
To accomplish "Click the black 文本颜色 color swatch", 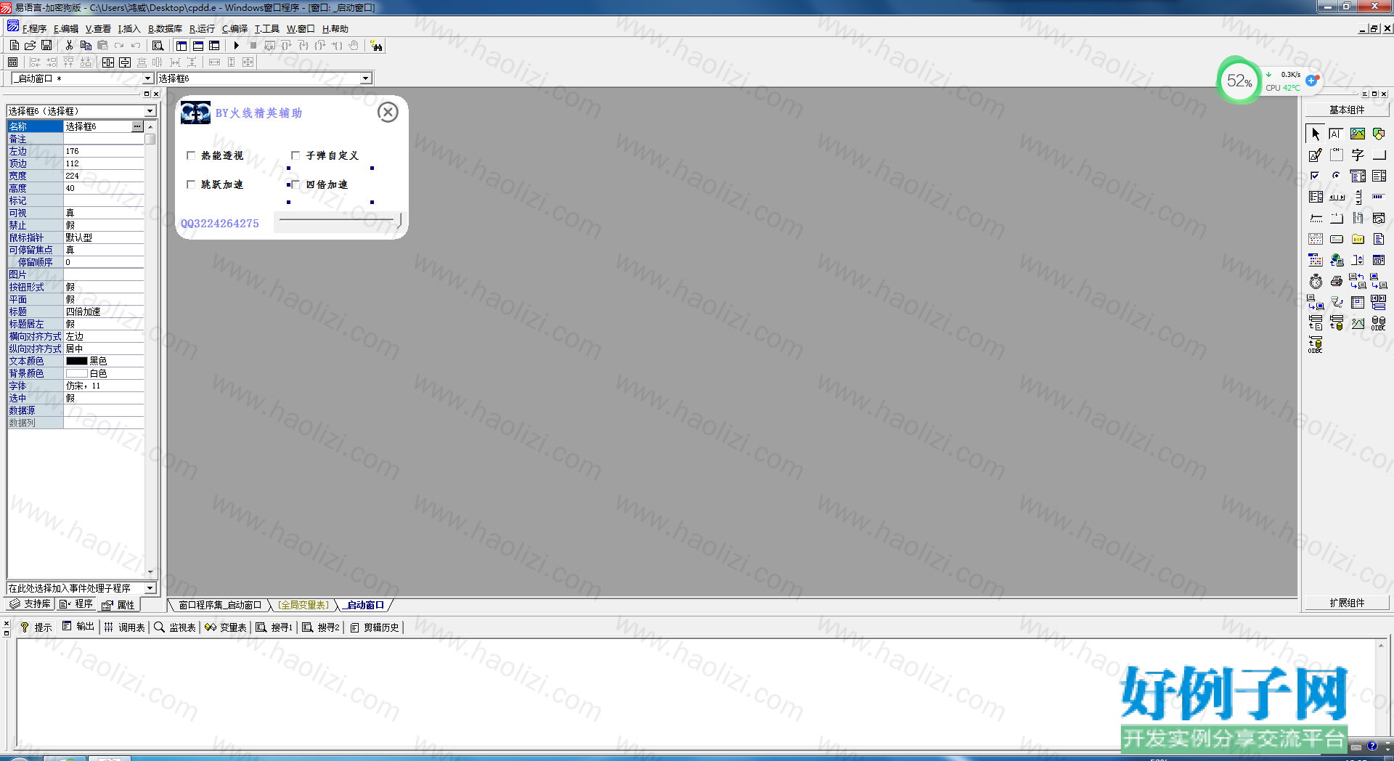I will click(76, 361).
